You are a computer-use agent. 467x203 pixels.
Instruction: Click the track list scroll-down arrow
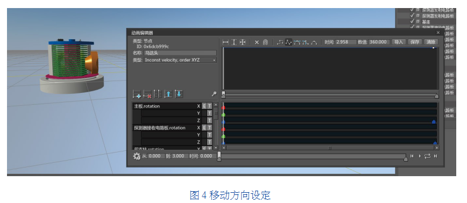[x=216, y=148]
